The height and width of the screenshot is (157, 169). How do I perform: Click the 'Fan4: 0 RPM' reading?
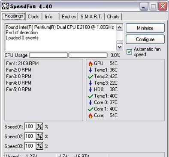tap(18, 83)
